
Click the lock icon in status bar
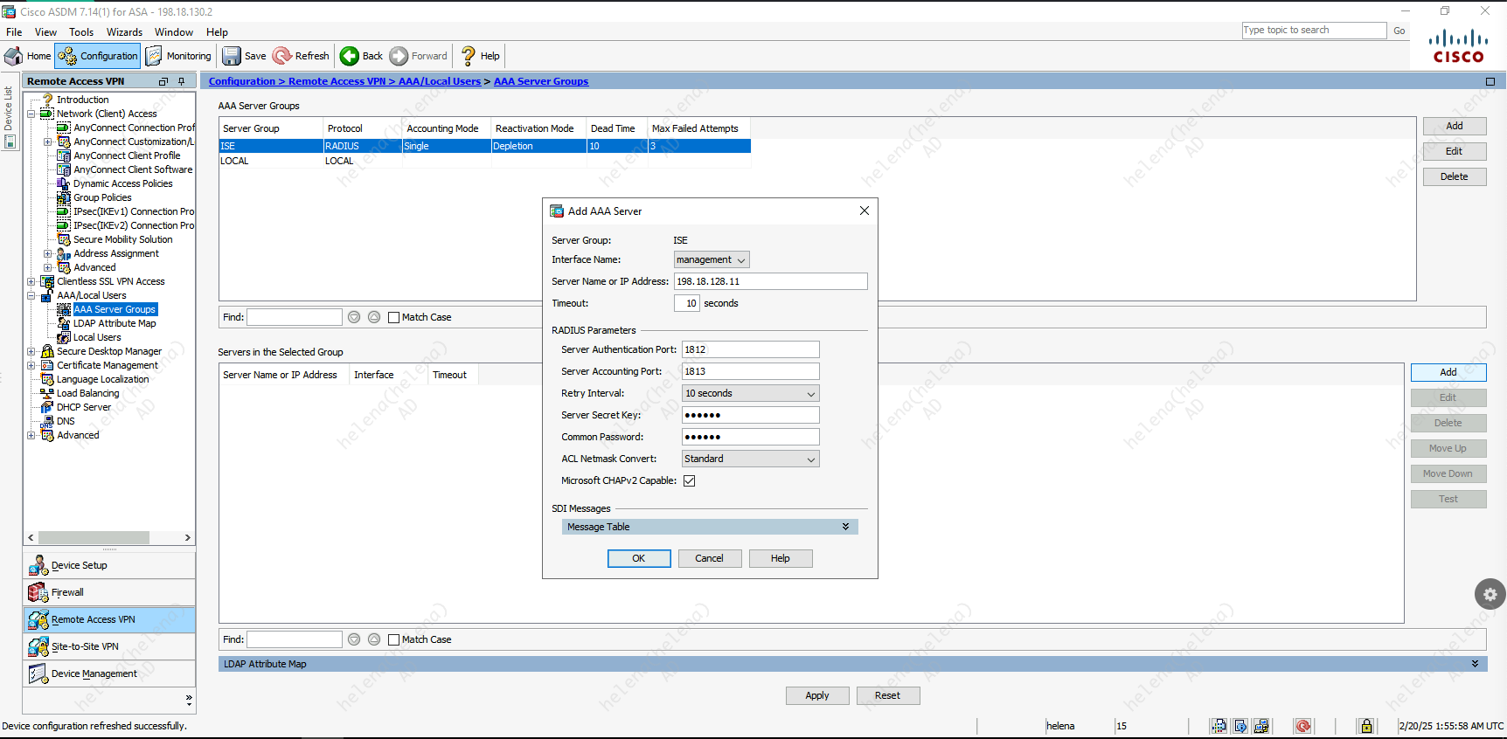pyautogui.click(x=1365, y=726)
